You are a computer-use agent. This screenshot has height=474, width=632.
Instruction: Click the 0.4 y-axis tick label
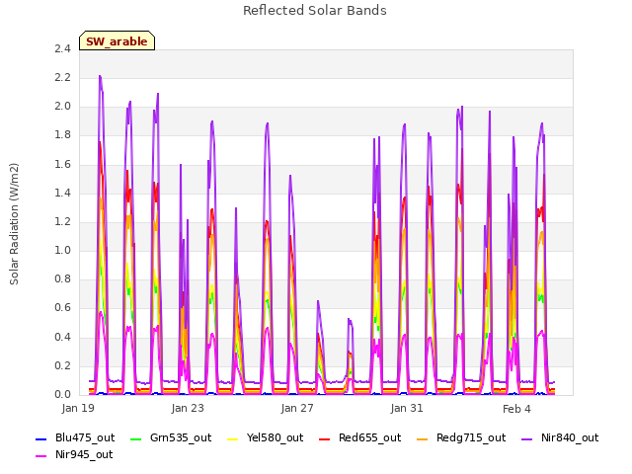point(62,337)
